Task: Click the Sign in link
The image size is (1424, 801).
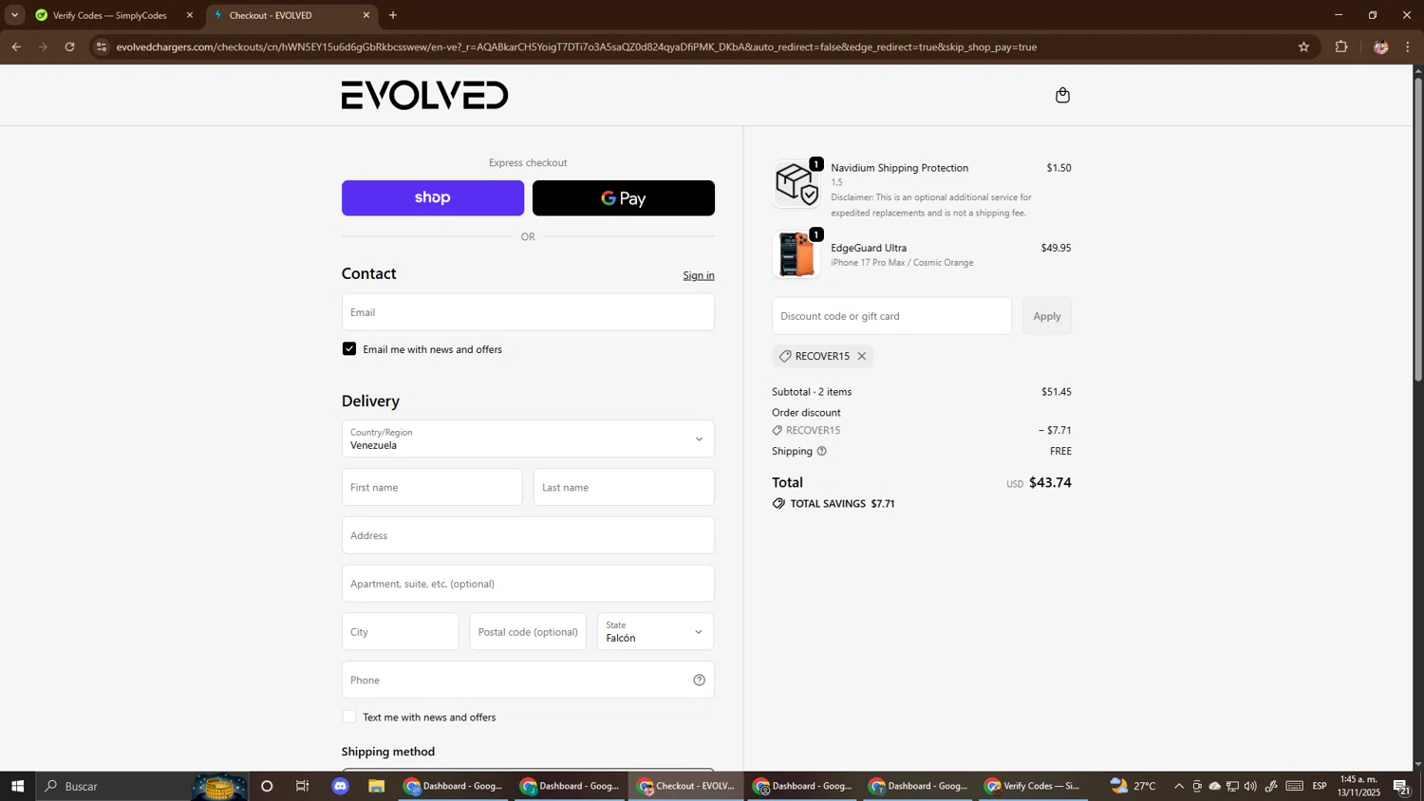Action: click(x=699, y=275)
